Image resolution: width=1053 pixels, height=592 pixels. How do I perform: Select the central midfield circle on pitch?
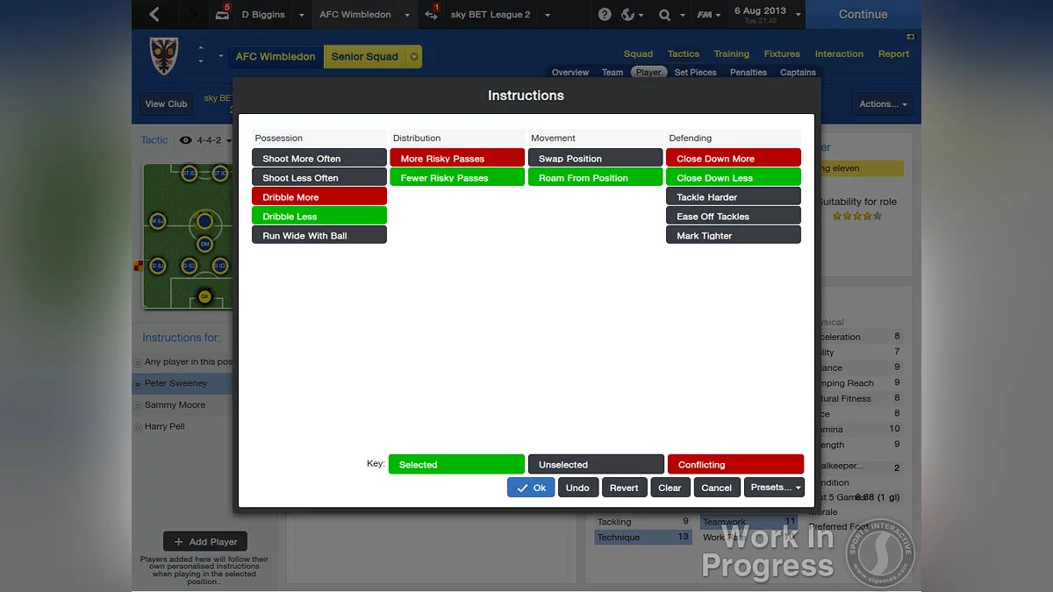204,220
